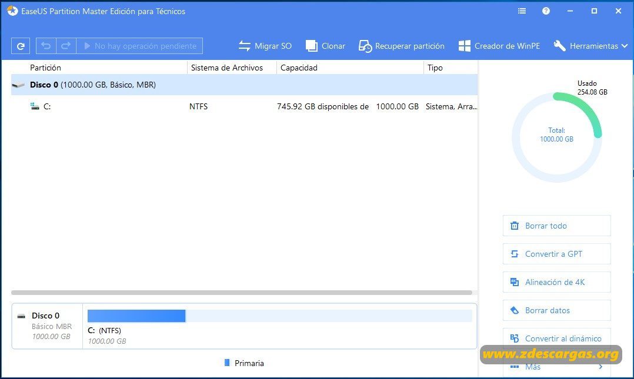Viewport: 634px width, 379px height.
Task: Start the Clonar disk tool
Action: [x=325, y=46]
